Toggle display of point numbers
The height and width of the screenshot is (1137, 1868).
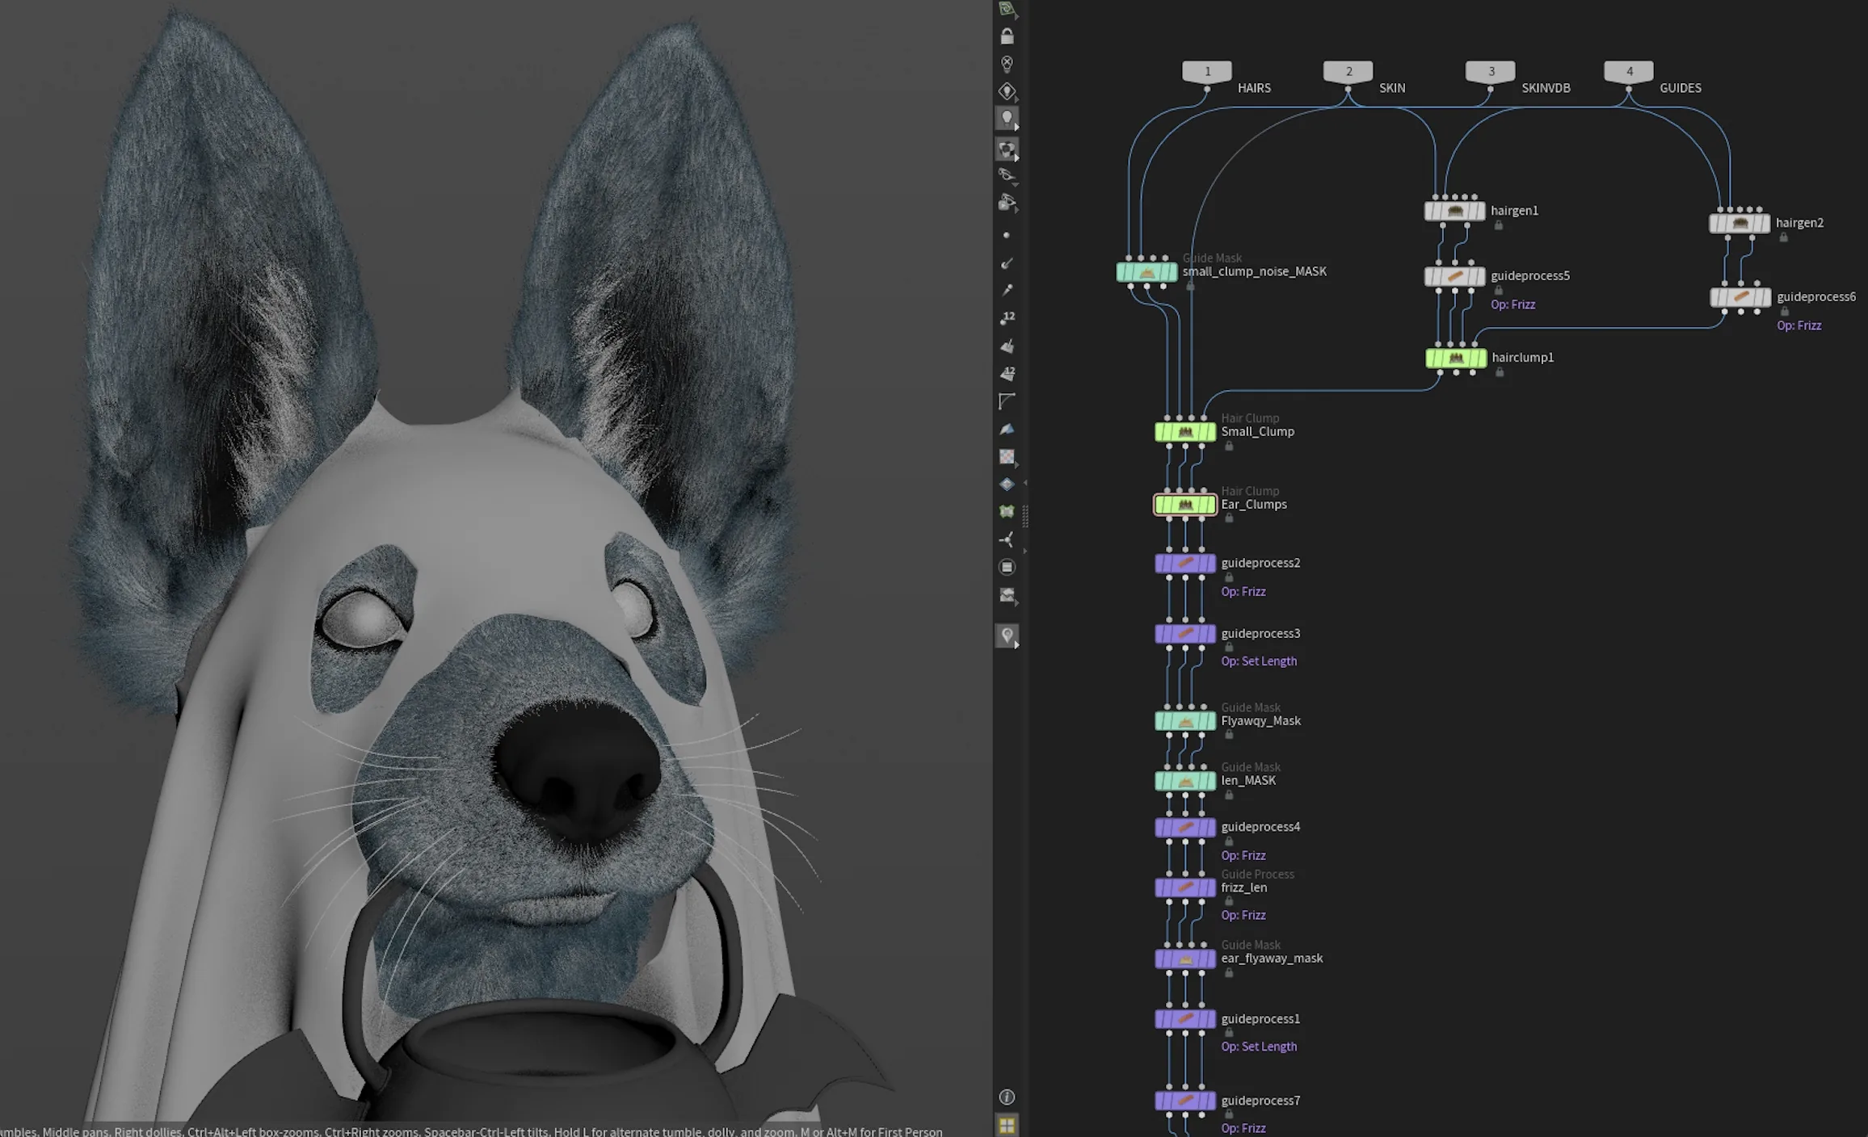[x=1007, y=318]
